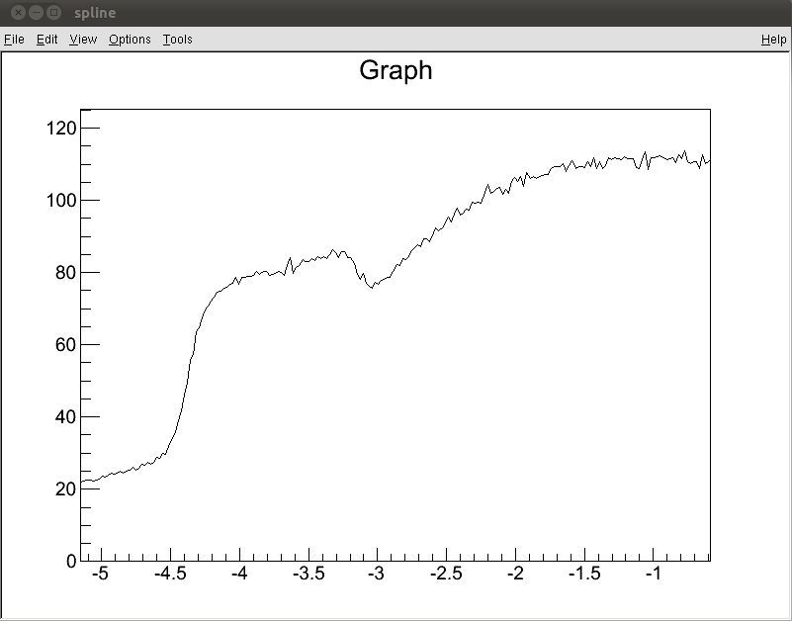Image resolution: width=792 pixels, height=621 pixels.
Task: Select x-axis label -4
Action: (239, 574)
